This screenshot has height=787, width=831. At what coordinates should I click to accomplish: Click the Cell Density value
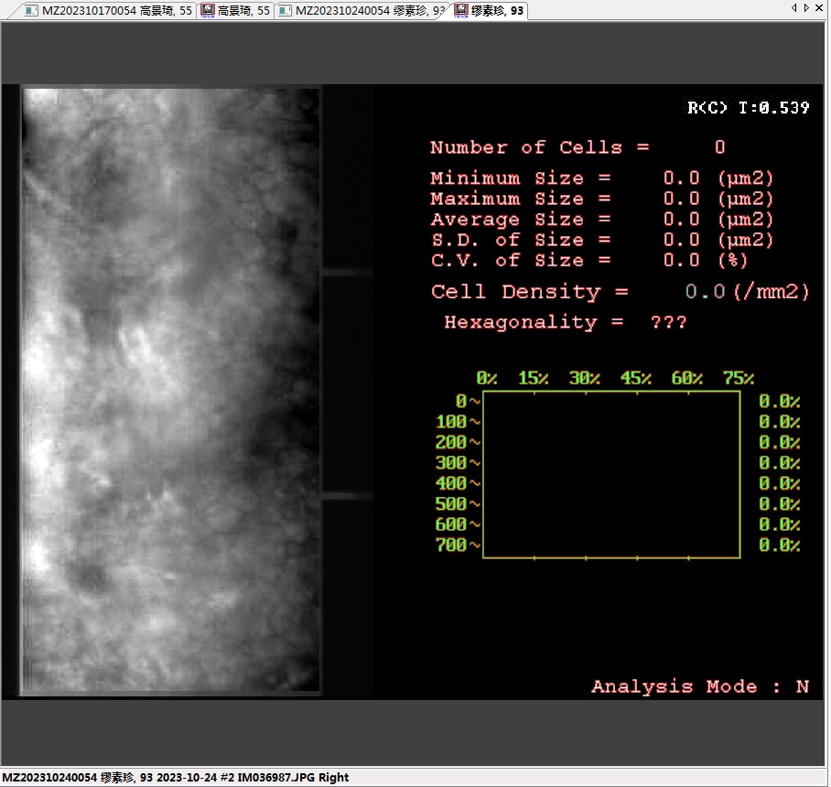[x=705, y=293]
